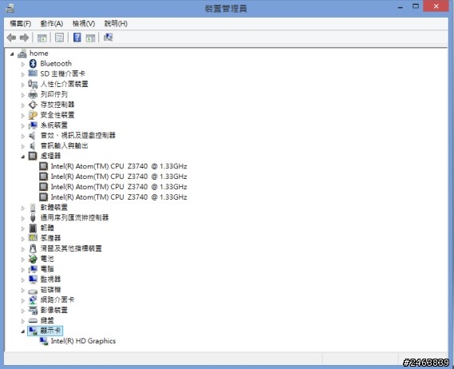
Task: Select Intel(R) HD Graphics entry
Action: click(x=83, y=341)
